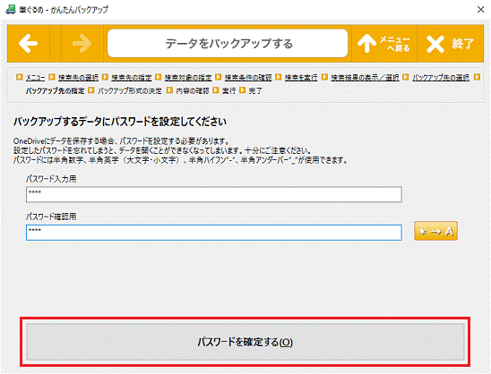Focus the パスワード入力用 password field
The image size is (491, 374).
click(214, 194)
